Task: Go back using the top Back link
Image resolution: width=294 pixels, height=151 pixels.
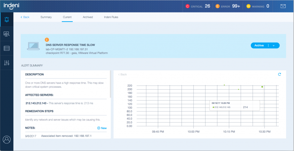Action: (x=25, y=17)
